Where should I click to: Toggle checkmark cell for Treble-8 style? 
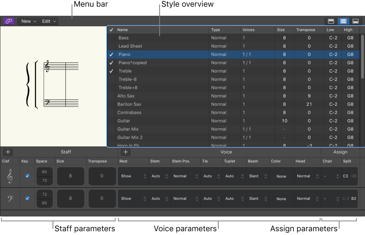tap(111, 79)
